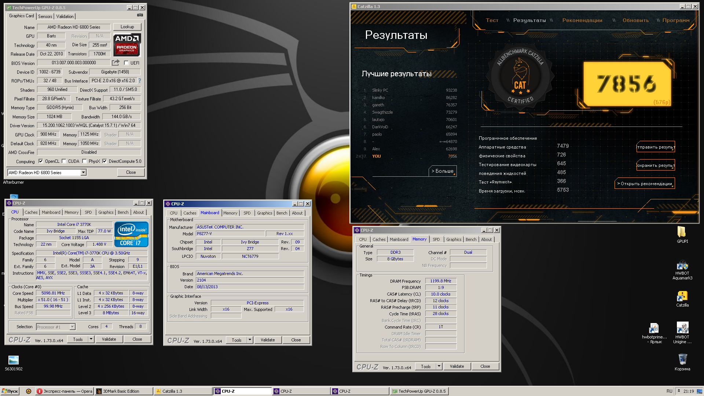Click the Catzilla certified cat badge
This screenshot has width=704, height=396.
(520, 76)
